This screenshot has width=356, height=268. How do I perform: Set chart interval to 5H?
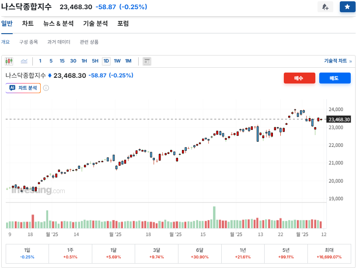pyautogui.click(x=95, y=61)
